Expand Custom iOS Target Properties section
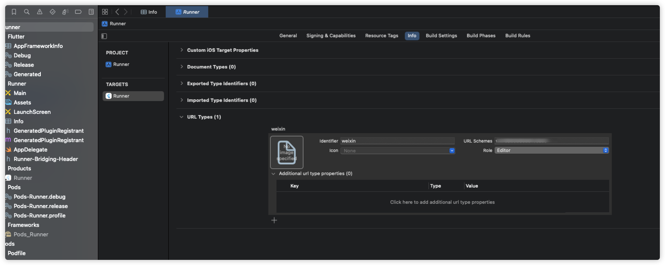 182,50
